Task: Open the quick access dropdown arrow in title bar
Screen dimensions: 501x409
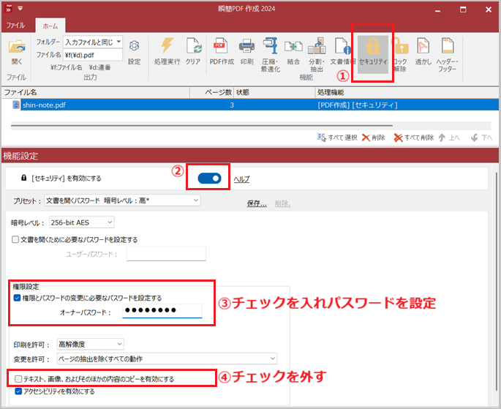Action: (20, 9)
